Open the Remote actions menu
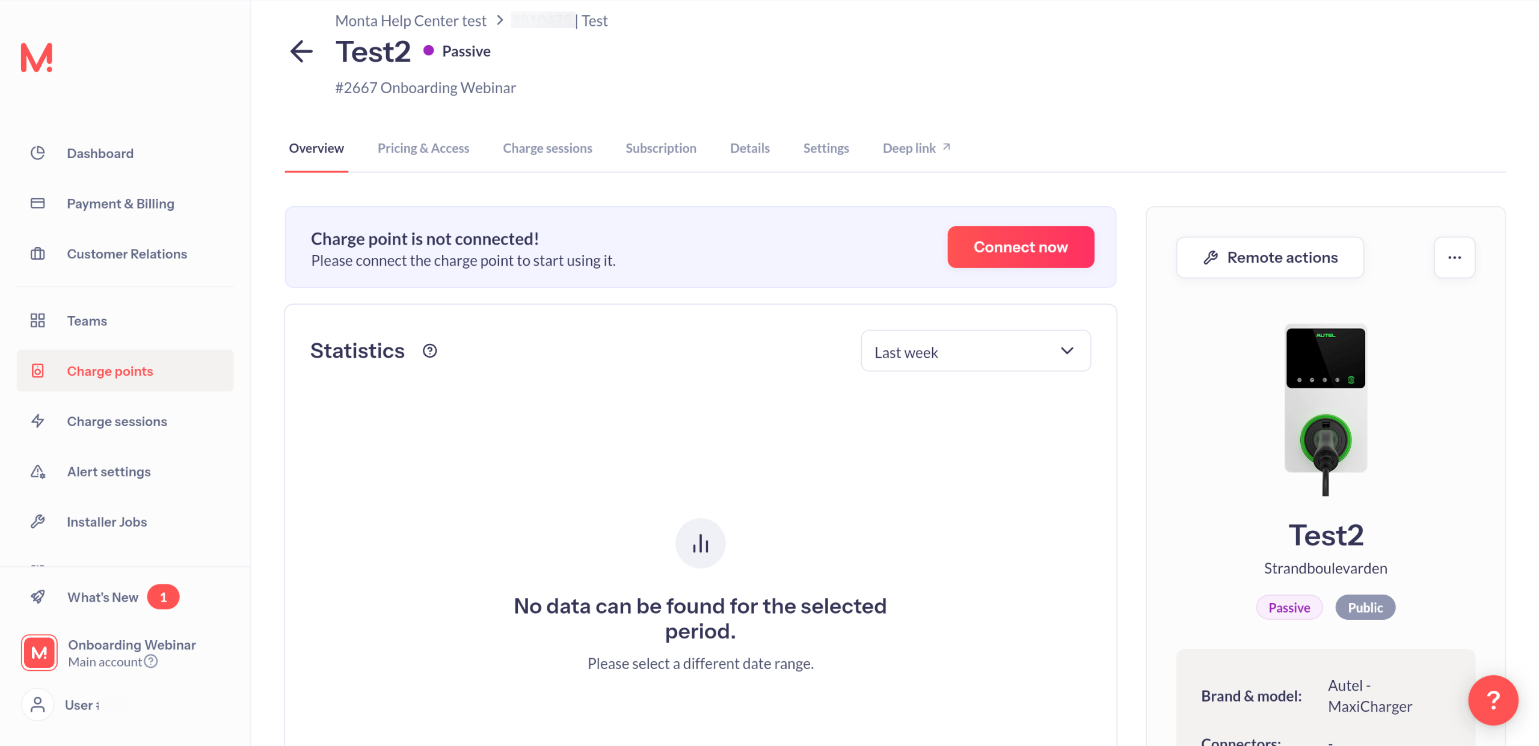 pyautogui.click(x=1270, y=258)
